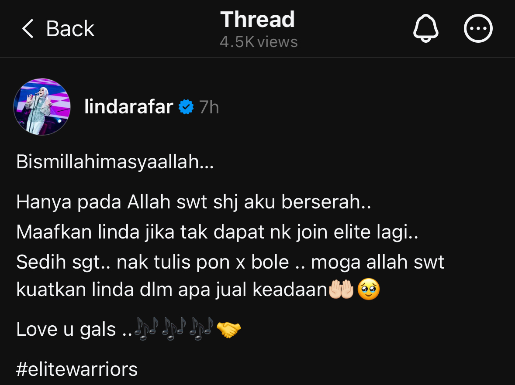
Task: Click the teary-eyed face emoji
Action: (369, 289)
